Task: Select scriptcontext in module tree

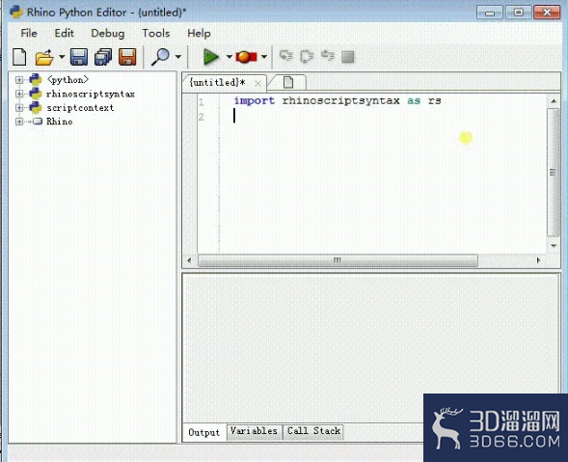Action: [80, 108]
